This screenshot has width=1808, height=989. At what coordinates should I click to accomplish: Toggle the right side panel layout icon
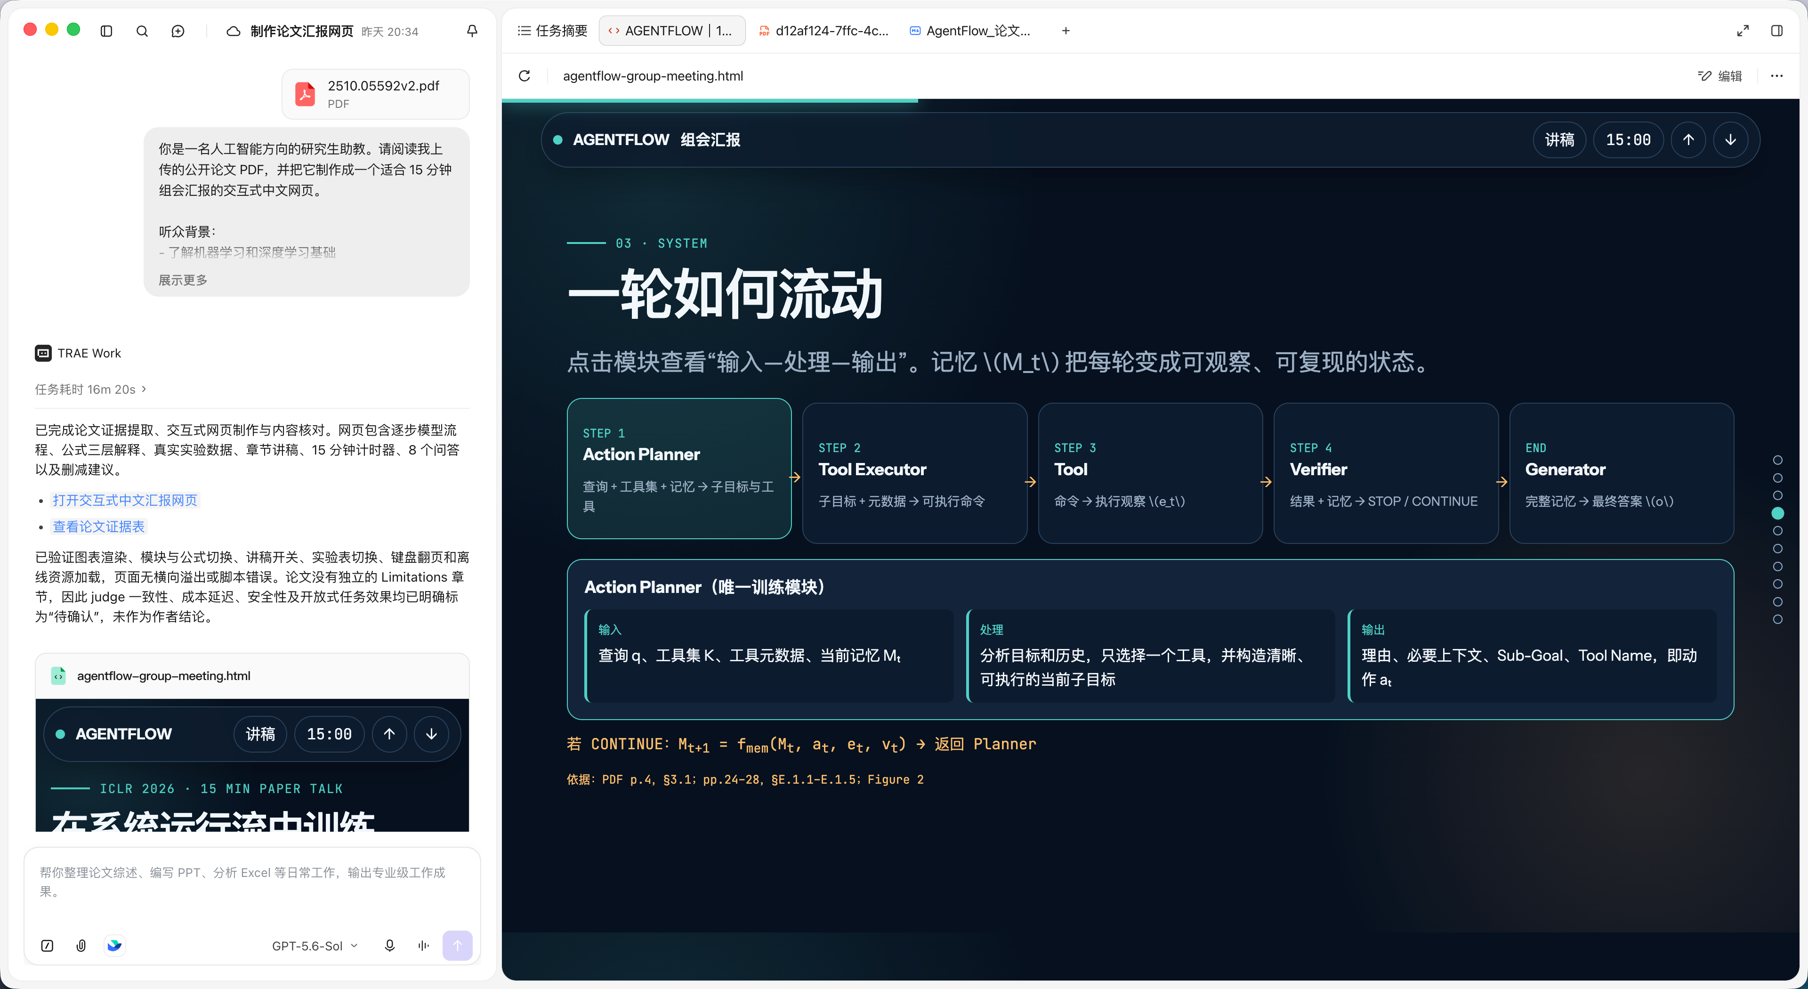coord(1776,31)
